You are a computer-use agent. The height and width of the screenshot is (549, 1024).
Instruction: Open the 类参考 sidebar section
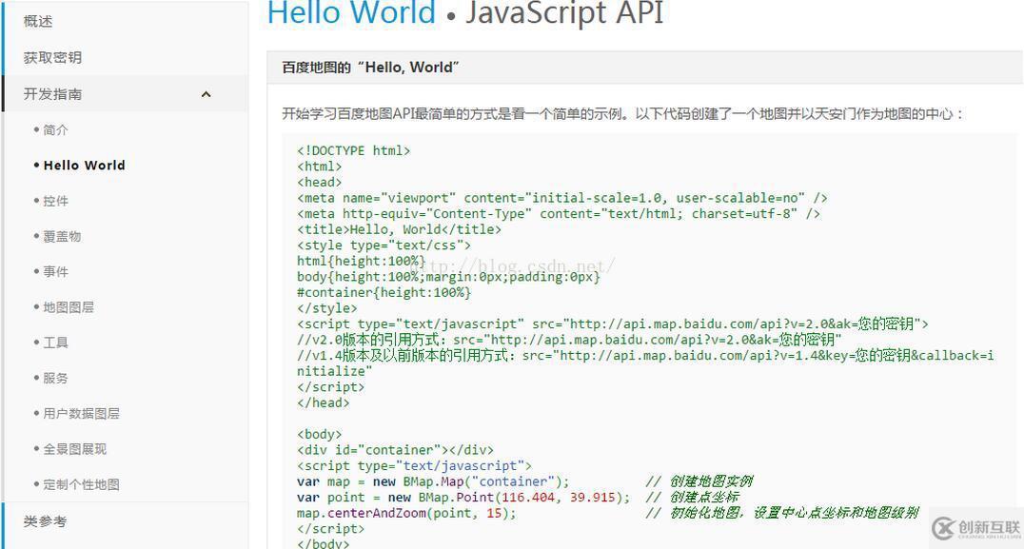[x=45, y=521]
